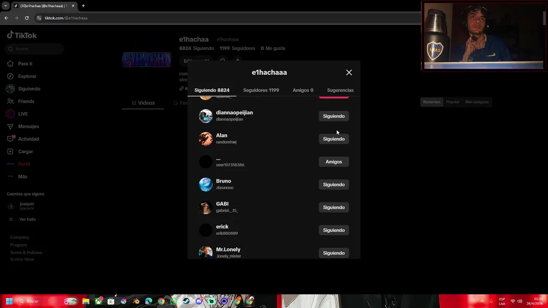
Task: Click the TikTok logo
Action: (22, 35)
